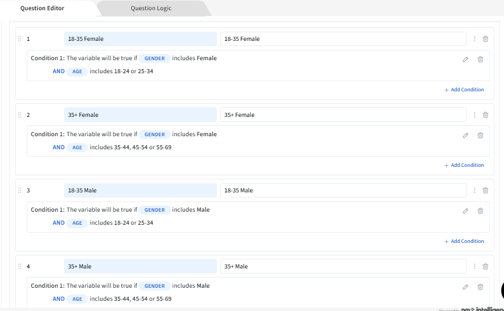Viewport: 504px width, 311px height.
Task: Click the 35+ Female name field
Action: coord(140,115)
